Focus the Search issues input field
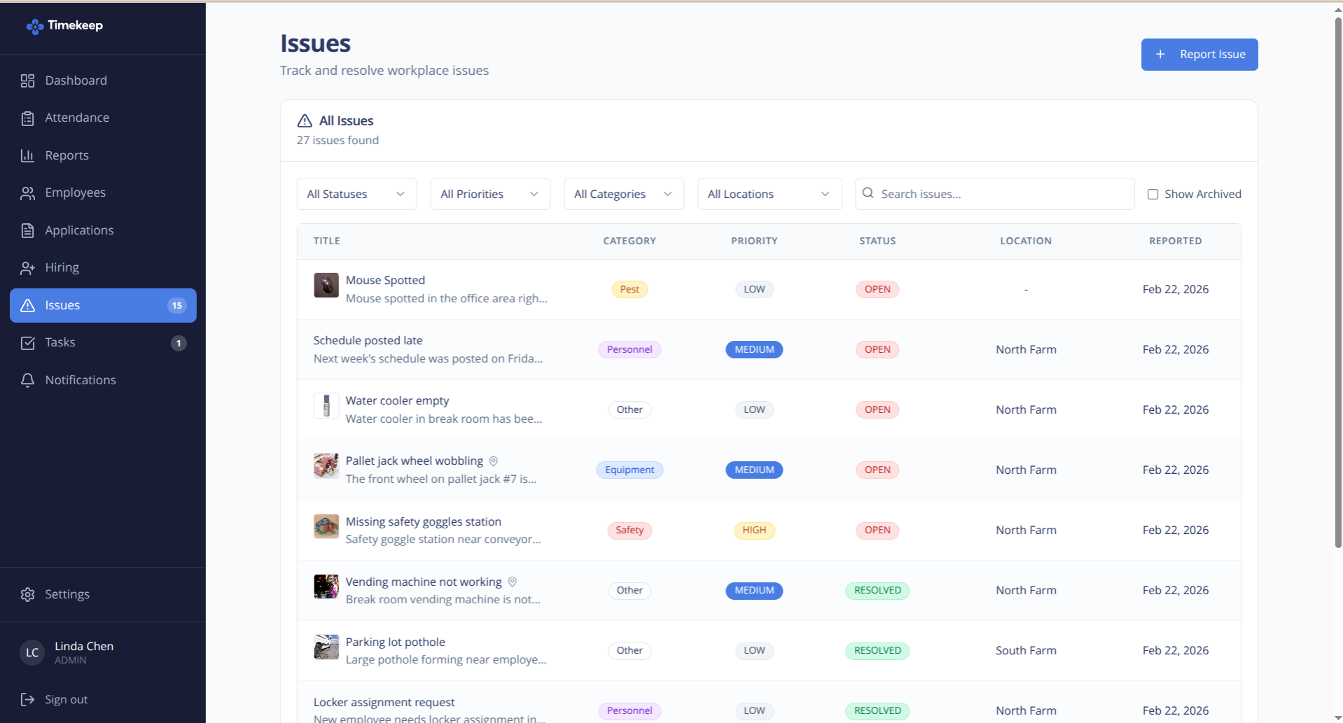Viewport: 1343px width, 723px height. coord(1003,194)
